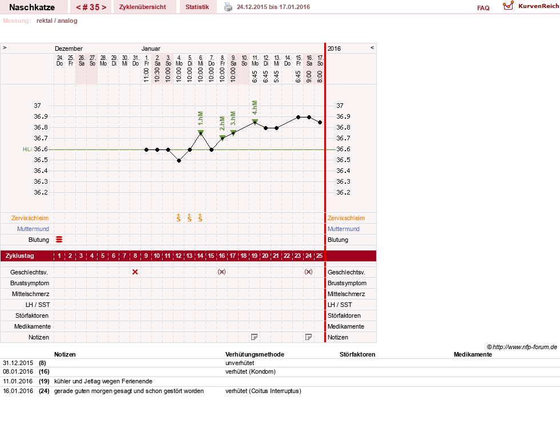This screenshot has width=560, height=445.
Task: Go to next cycle with right arrow near #35
Action: pos(104,7)
